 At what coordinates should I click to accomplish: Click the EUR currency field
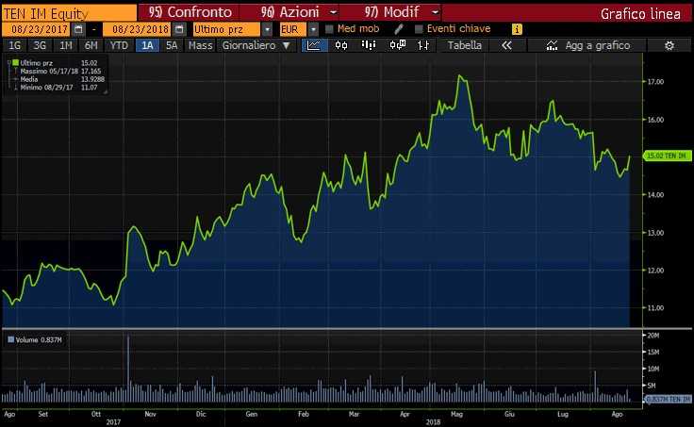(x=292, y=29)
